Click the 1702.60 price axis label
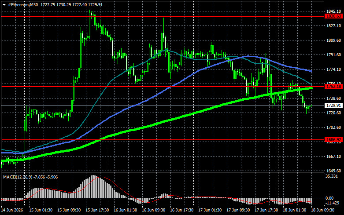 click(x=334, y=127)
